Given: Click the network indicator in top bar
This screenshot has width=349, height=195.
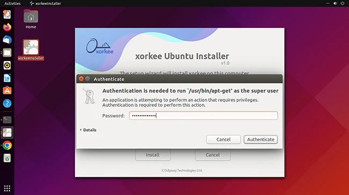Looking at the screenshot, I should 328,3.
